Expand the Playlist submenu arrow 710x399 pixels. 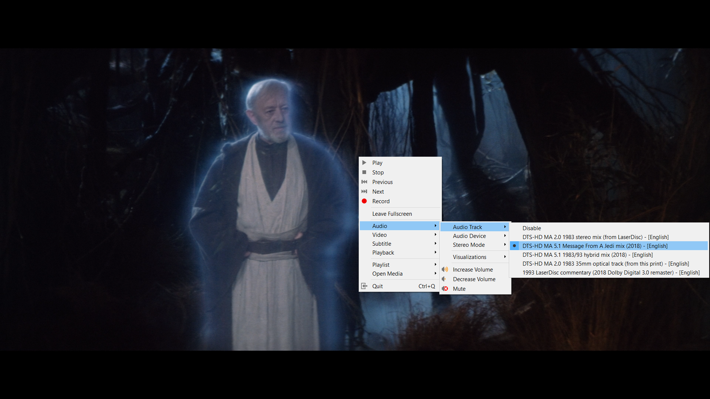[436, 265]
